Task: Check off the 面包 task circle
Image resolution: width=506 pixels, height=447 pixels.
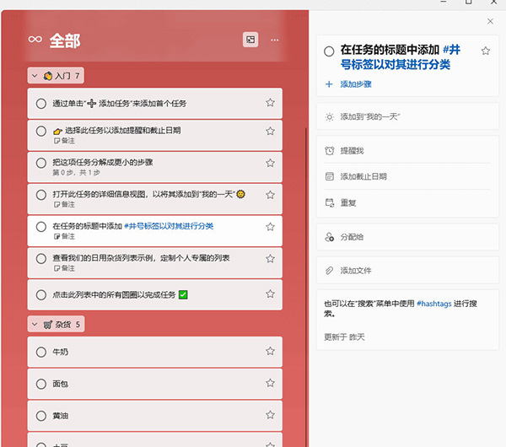Action: [40, 384]
